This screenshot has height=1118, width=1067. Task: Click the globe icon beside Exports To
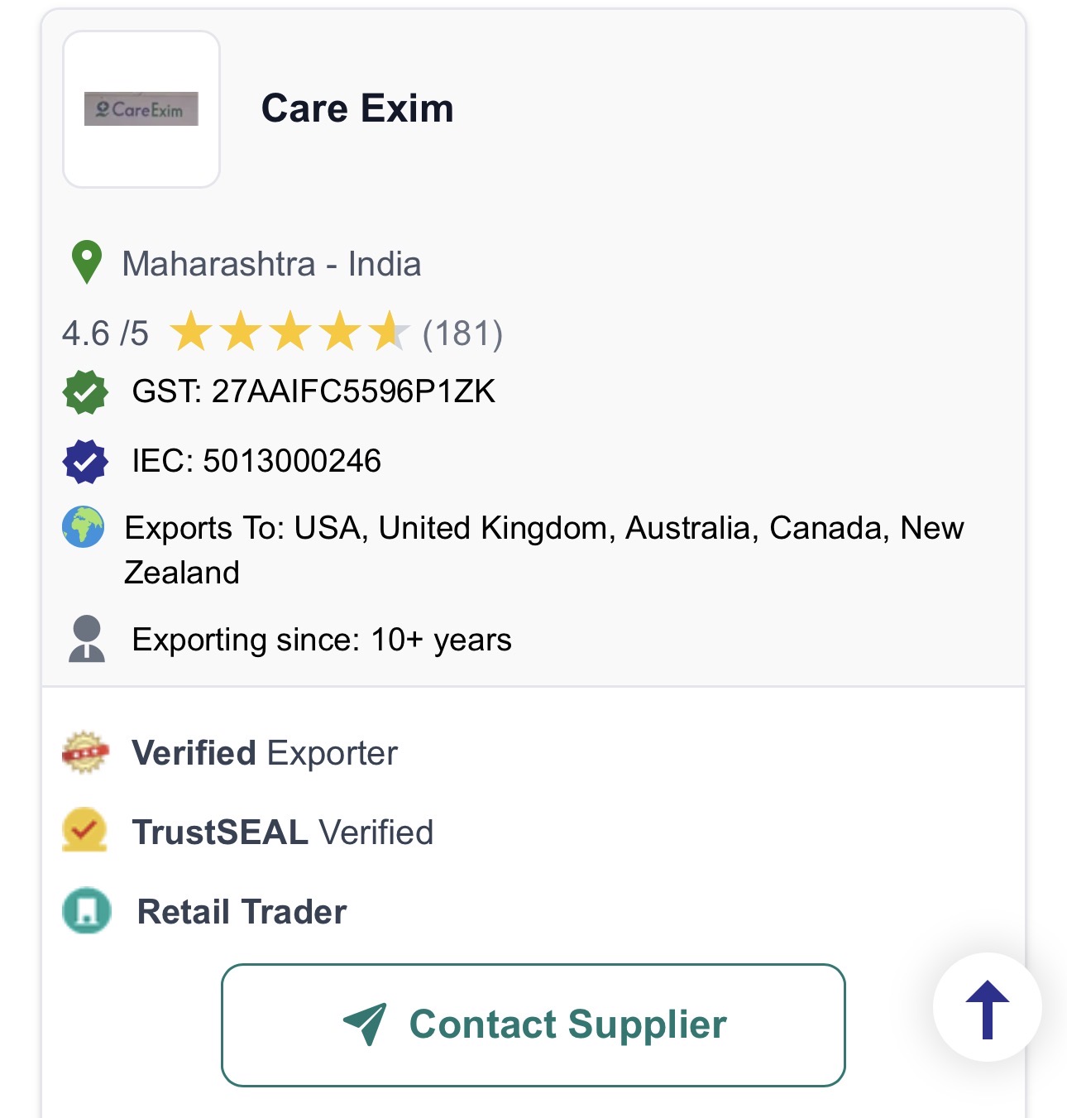tap(84, 527)
